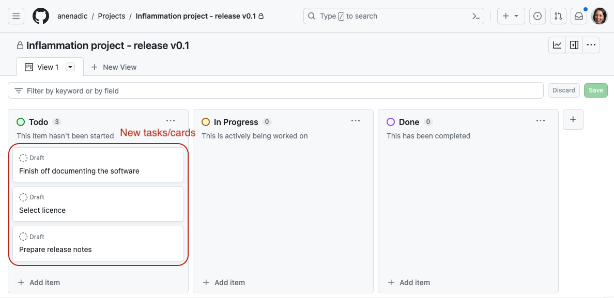Screen dimensions: 614x298
Task: Add an item to the Todo column
Action: coord(39,283)
